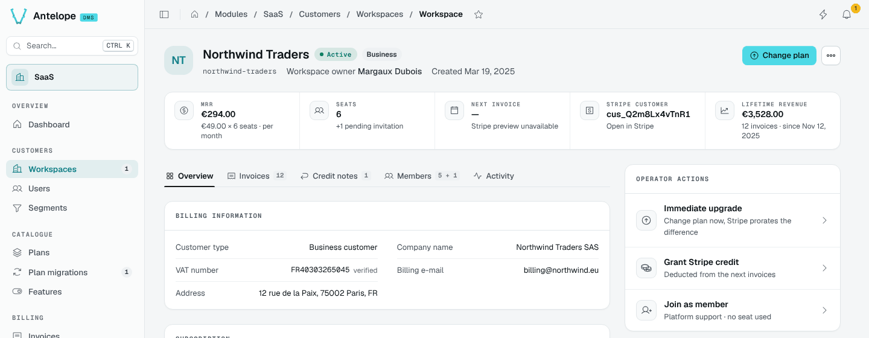
Task: Open the more options ellipsis button
Action: click(831, 56)
